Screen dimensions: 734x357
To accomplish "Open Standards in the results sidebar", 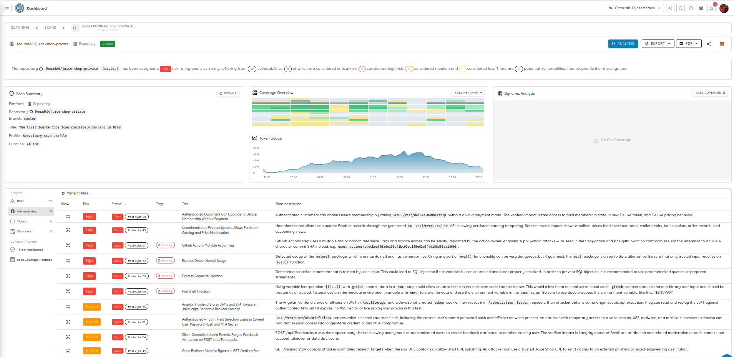I will point(31,232).
